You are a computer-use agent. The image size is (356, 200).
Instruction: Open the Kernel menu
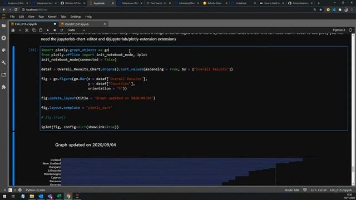[x=52, y=17]
